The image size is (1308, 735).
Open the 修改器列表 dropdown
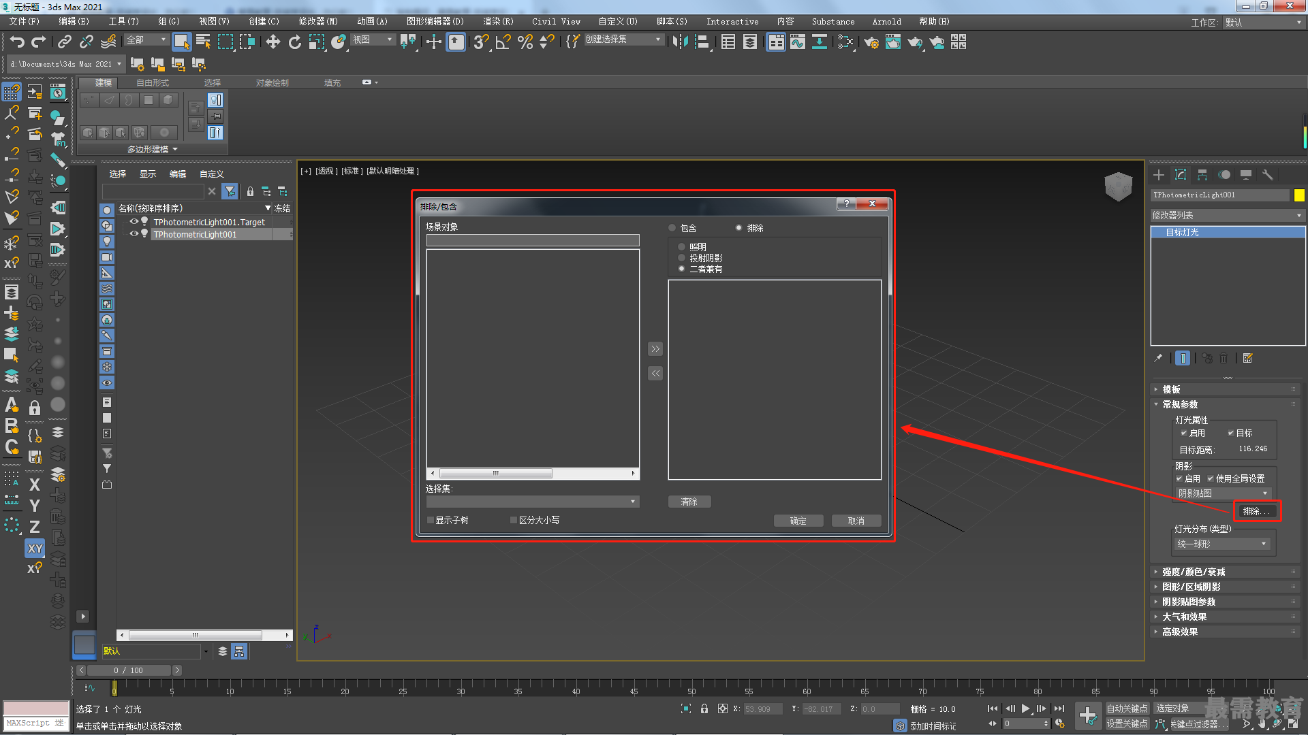point(1227,215)
